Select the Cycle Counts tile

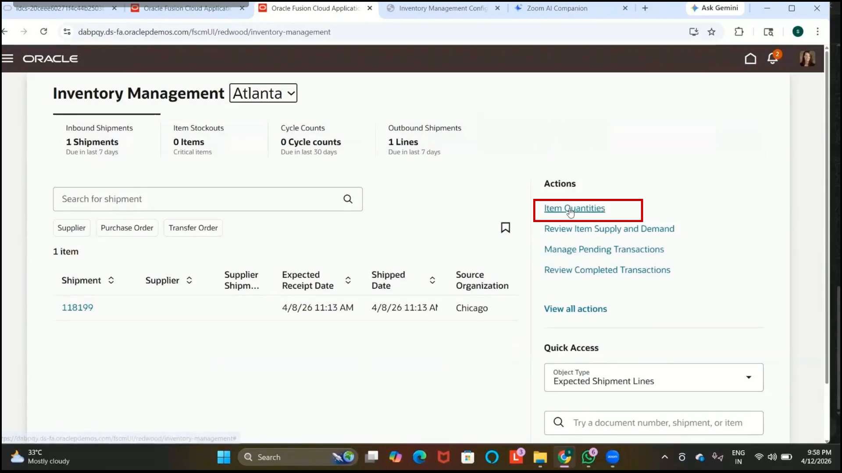[x=321, y=139]
